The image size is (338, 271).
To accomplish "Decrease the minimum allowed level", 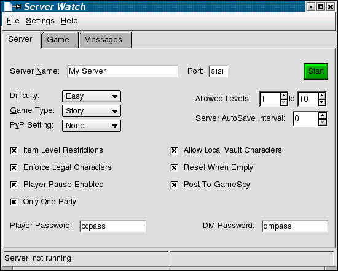I will (284, 102).
